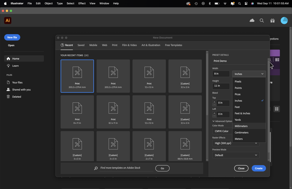Screen dimensions: 292x189
Task: Choose Millimeters from units list
Action: pos(249,126)
